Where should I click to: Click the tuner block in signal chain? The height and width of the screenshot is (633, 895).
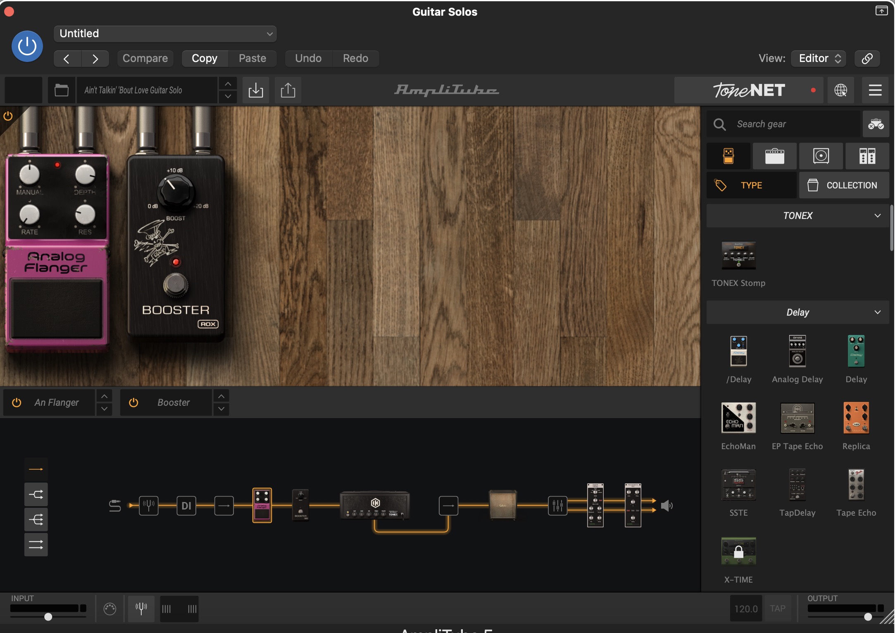pos(149,505)
